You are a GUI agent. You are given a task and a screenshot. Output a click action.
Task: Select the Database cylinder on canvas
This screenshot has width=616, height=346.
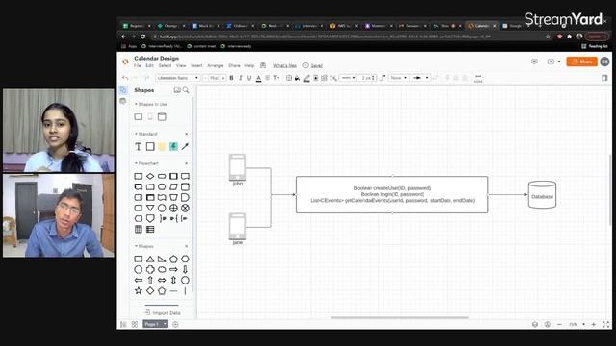[x=542, y=194]
